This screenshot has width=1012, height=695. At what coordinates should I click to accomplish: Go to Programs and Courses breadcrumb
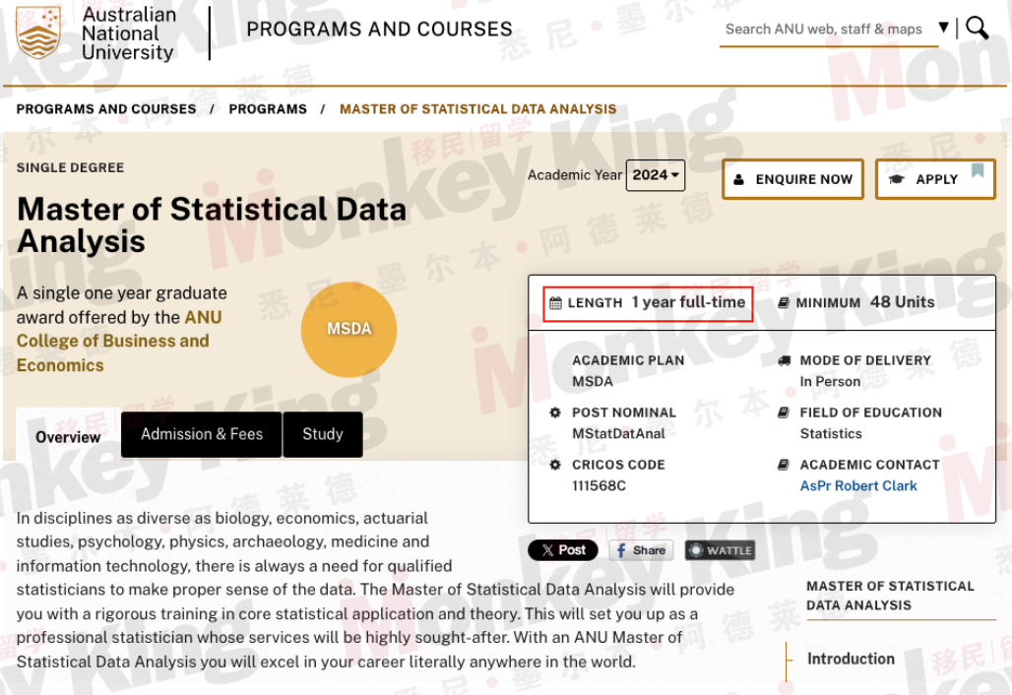click(x=106, y=109)
